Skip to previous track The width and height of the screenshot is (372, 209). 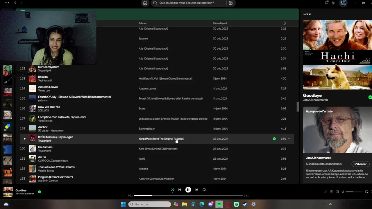(x=180, y=190)
